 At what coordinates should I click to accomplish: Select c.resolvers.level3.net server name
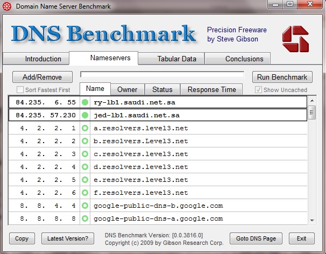coord(141,154)
